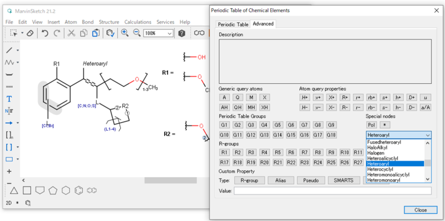Open the Calculations menu
This screenshot has height=221, width=445.
pyautogui.click(x=137, y=22)
